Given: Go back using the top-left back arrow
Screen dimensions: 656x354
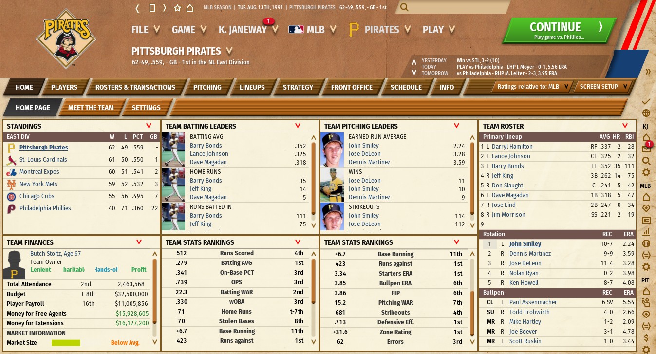Looking at the screenshot, I should pos(137,8).
